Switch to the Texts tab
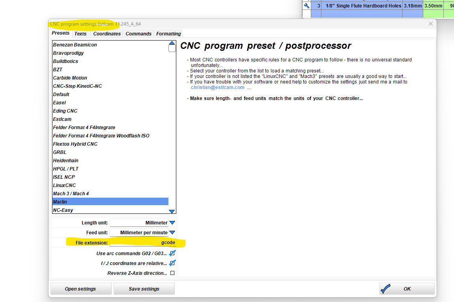The width and height of the screenshot is (454, 302). tap(80, 34)
